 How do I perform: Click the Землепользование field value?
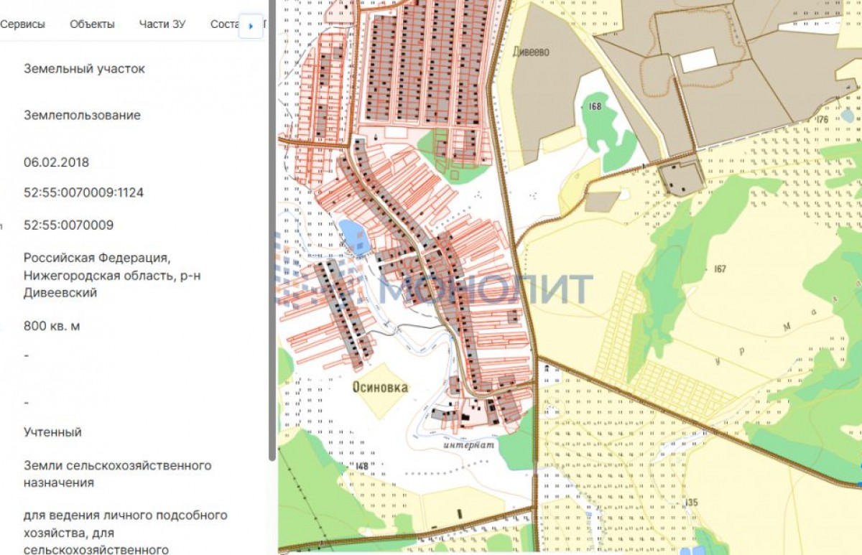pyautogui.click(x=82, y=116)
